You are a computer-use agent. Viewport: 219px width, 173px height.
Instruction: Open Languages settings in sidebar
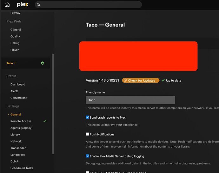[x=18, y=155]
